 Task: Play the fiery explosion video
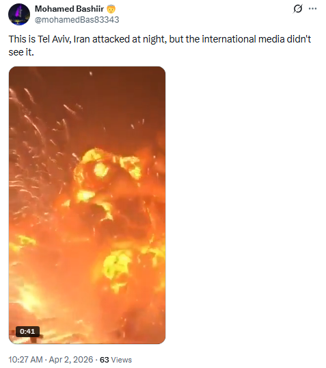[87, 205]
